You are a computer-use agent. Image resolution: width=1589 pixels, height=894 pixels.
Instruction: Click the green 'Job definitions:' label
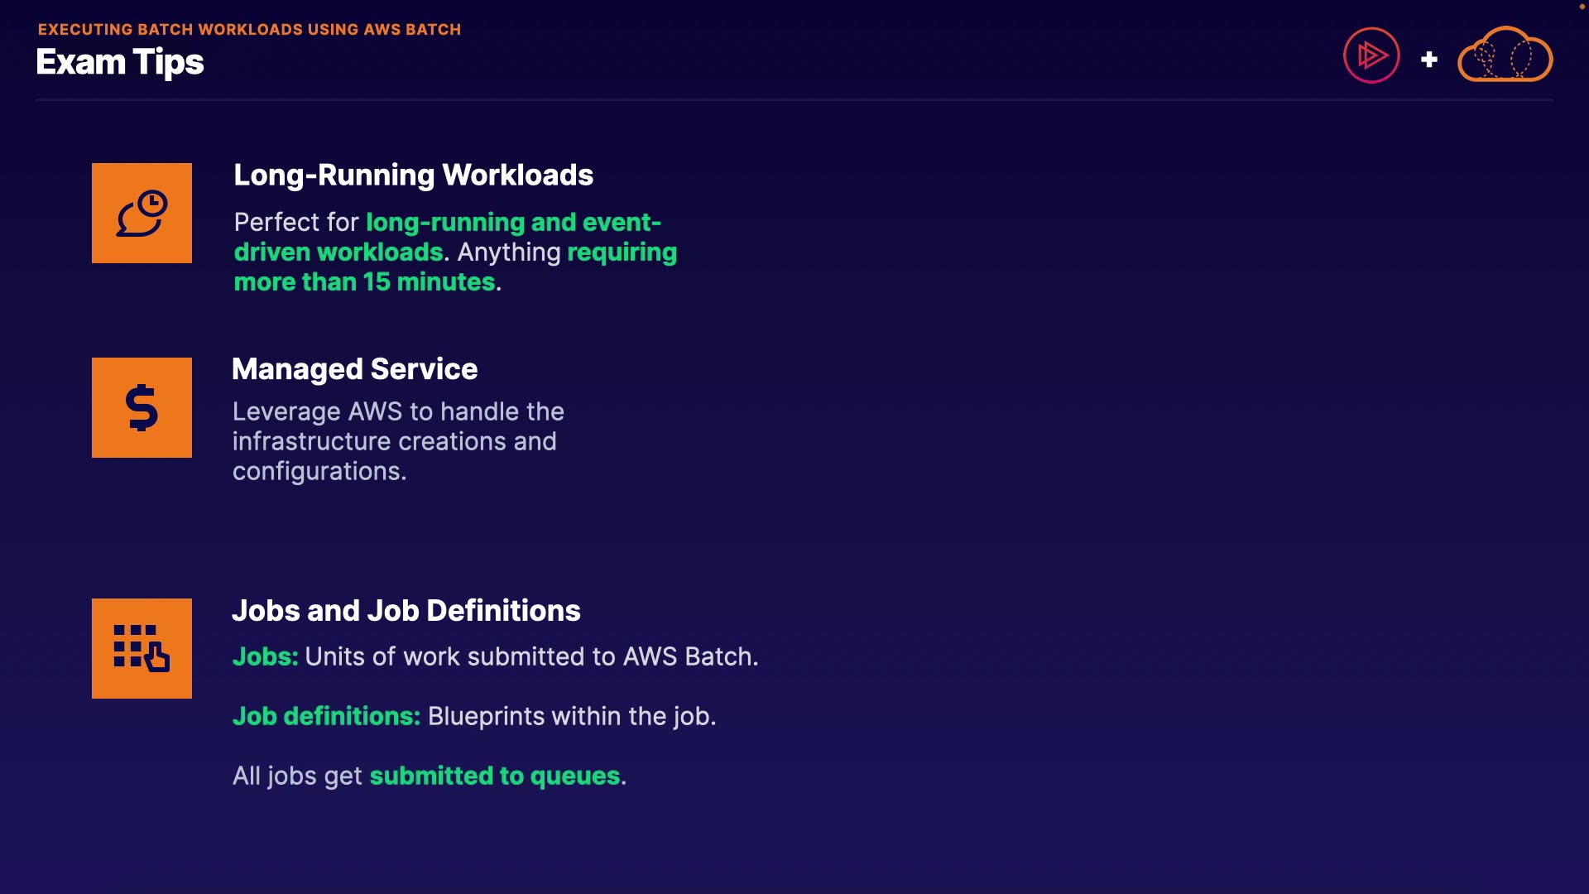(x=326, y=716)
